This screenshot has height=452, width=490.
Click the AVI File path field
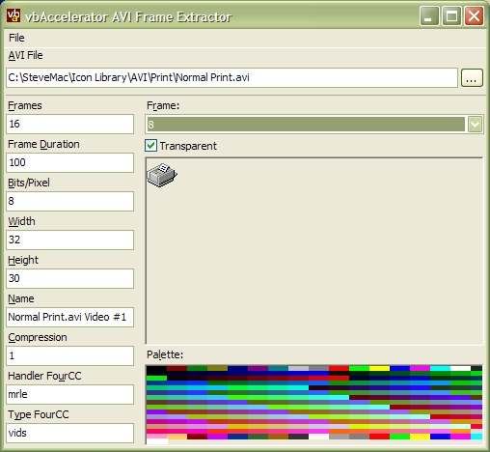231,77
